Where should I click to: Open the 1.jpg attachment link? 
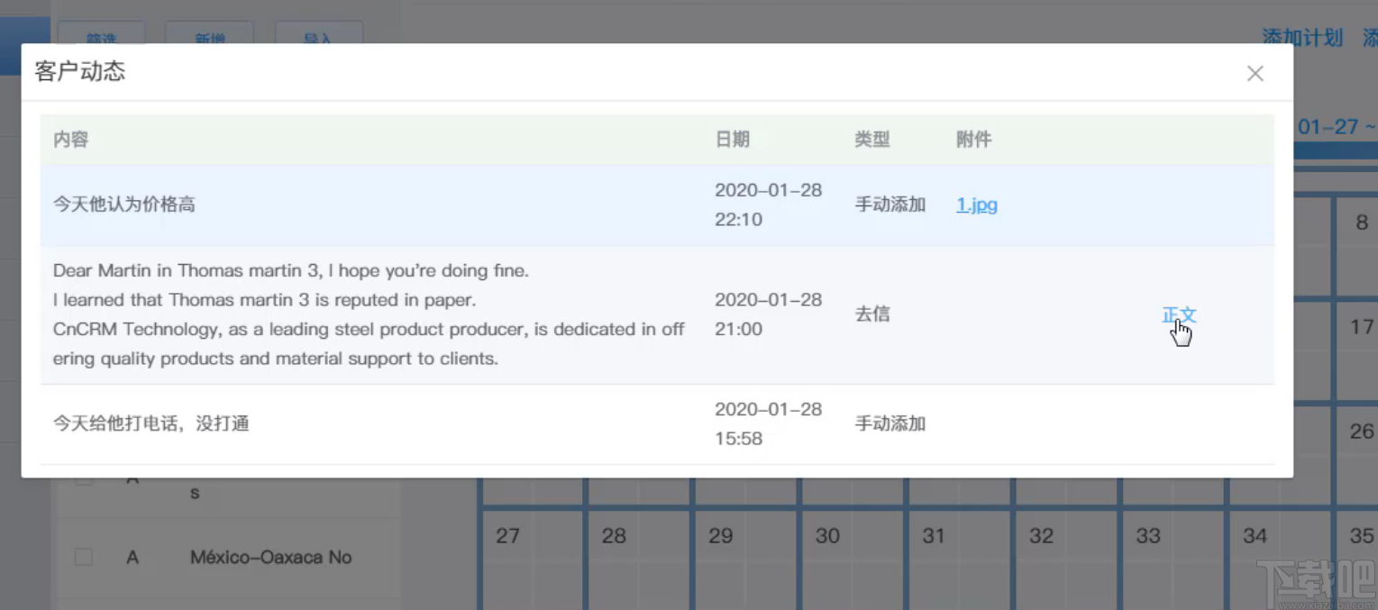tap(976, 205)
